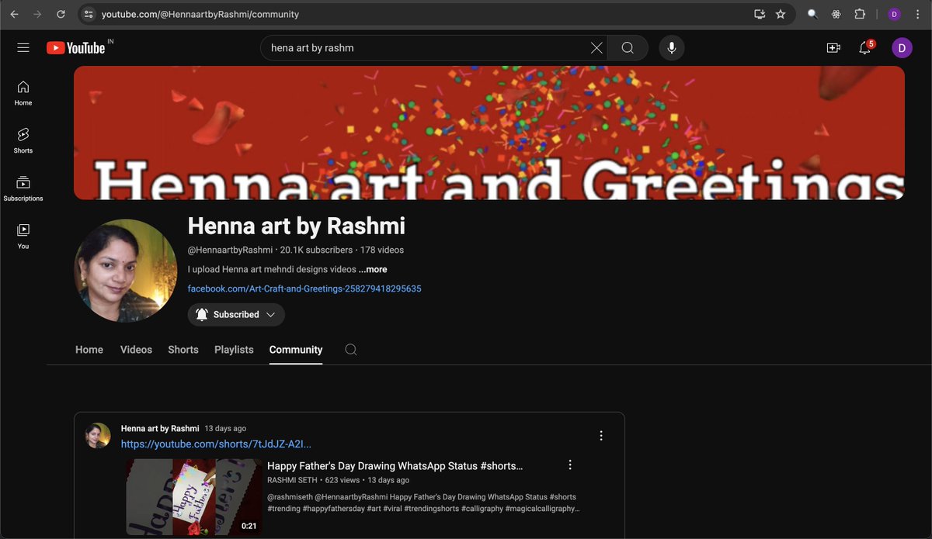Click the Henna art and Greetings banner
This screenshot has width=932, height=539.
coord(489,133)
